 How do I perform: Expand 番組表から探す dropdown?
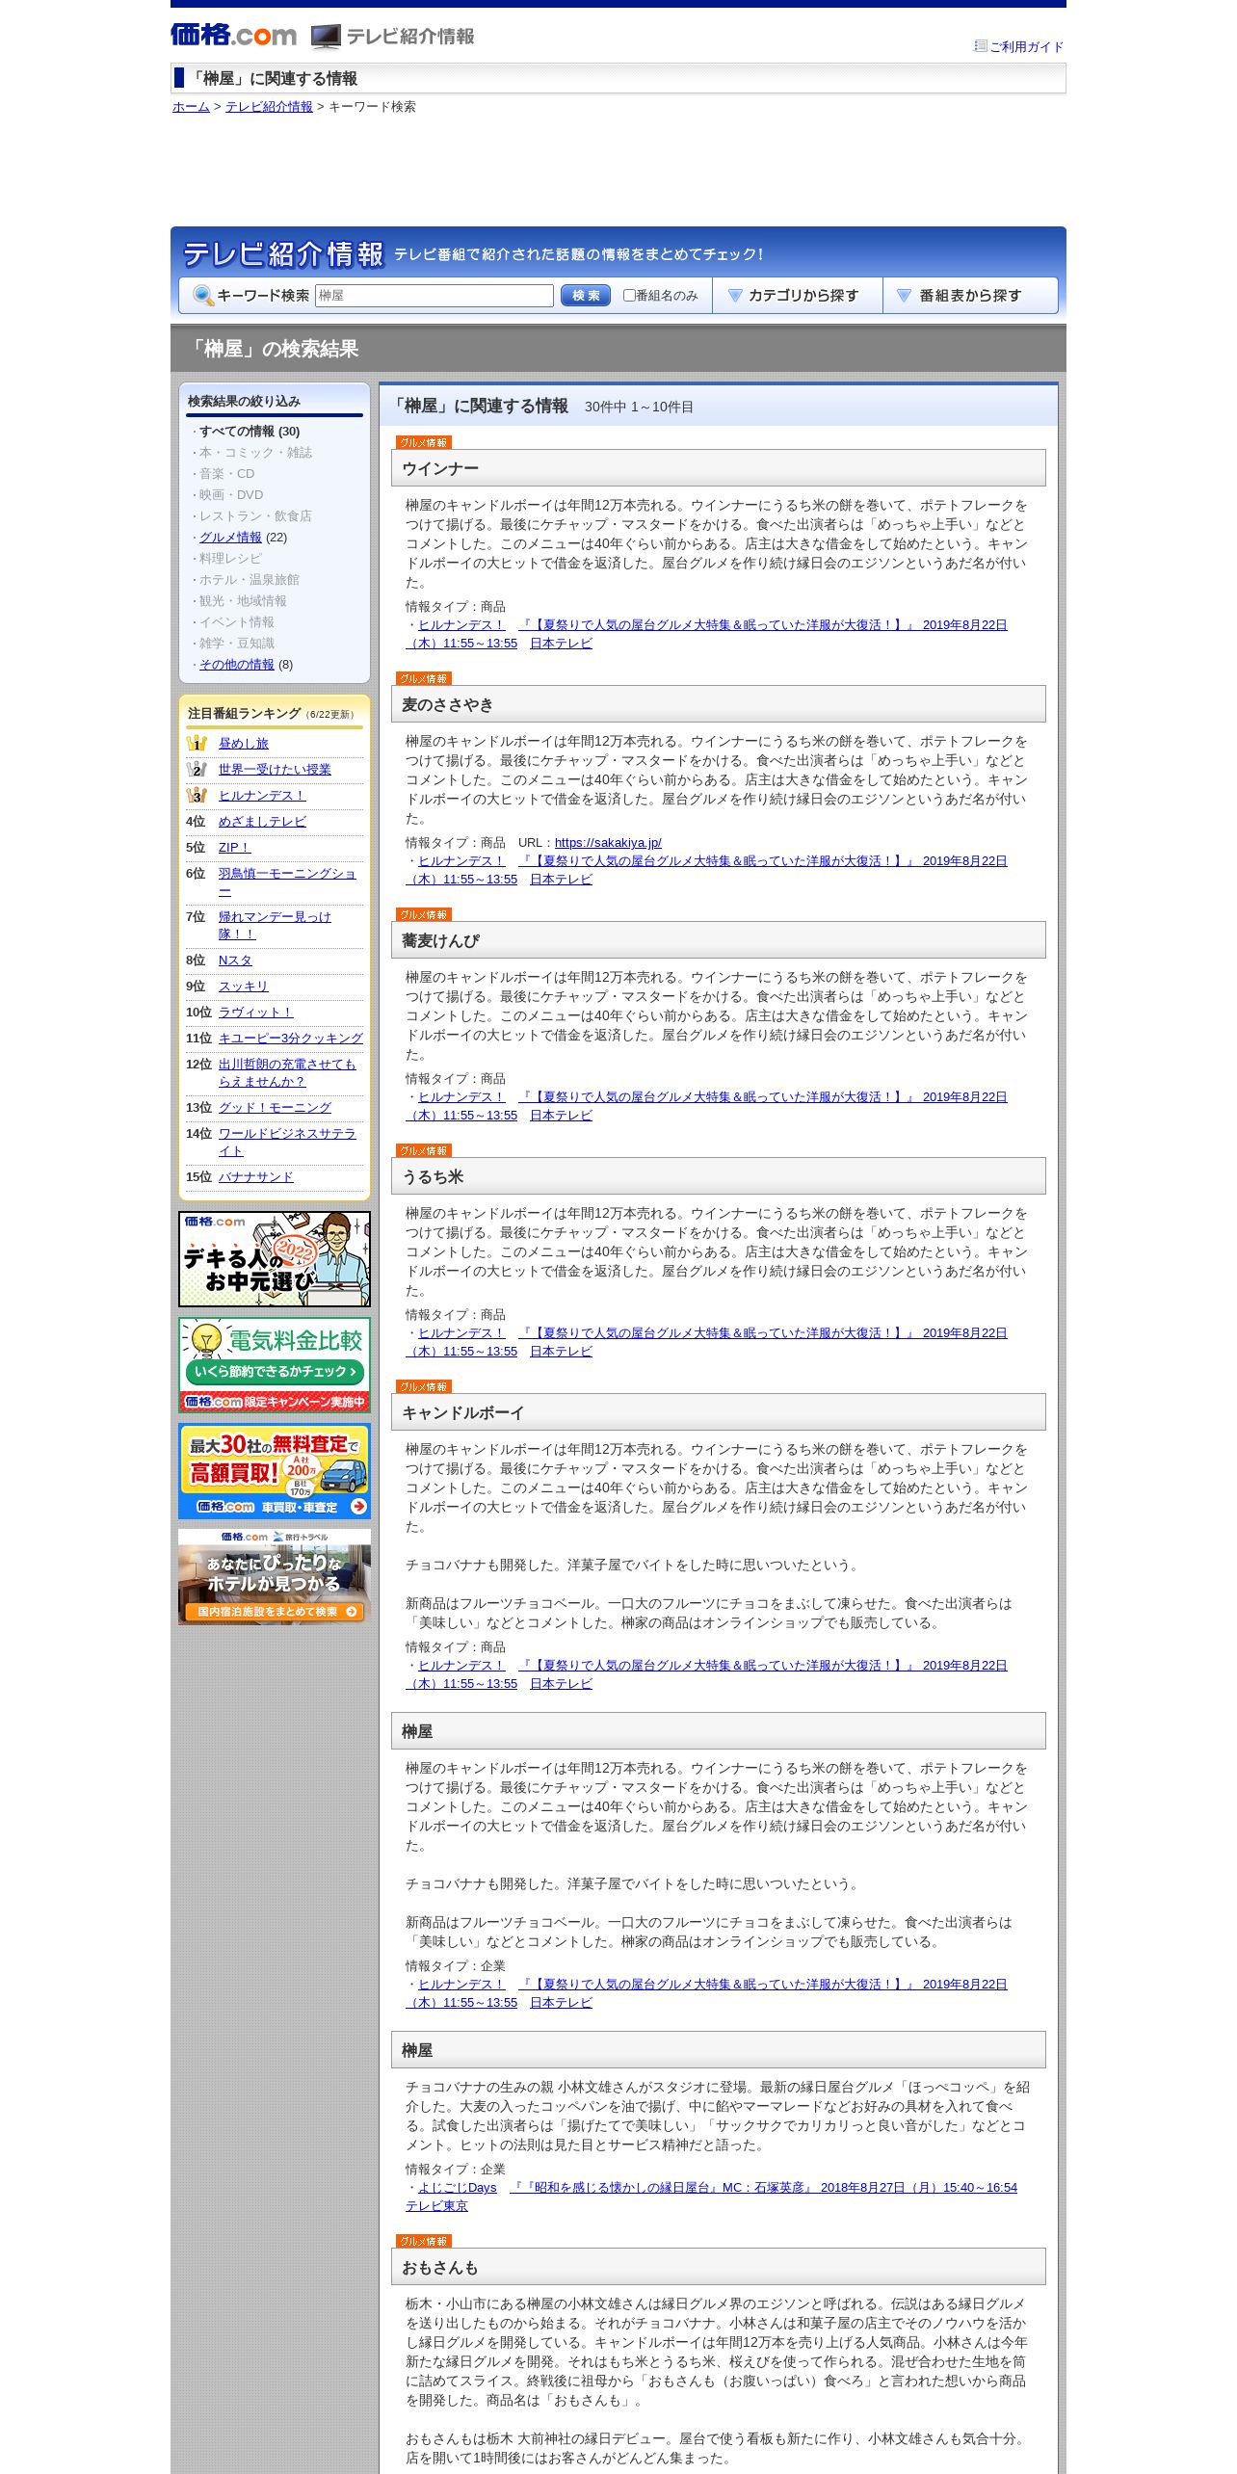point(970,296)
